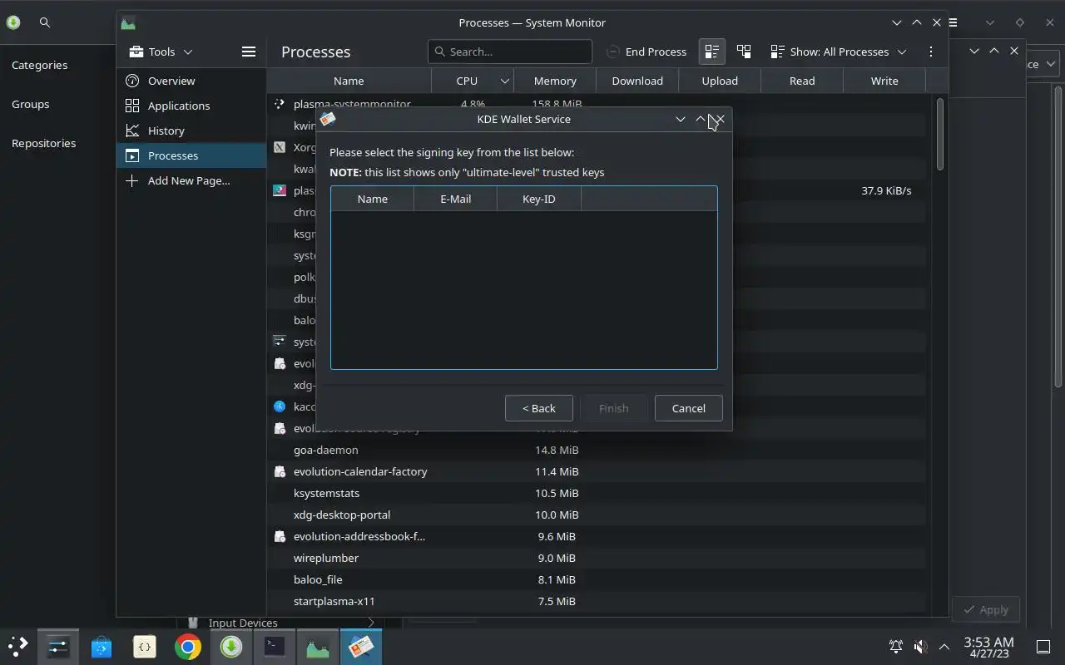
Task: Sort processes by Download column
Action: pyautogui.click(x=637, y=81)
